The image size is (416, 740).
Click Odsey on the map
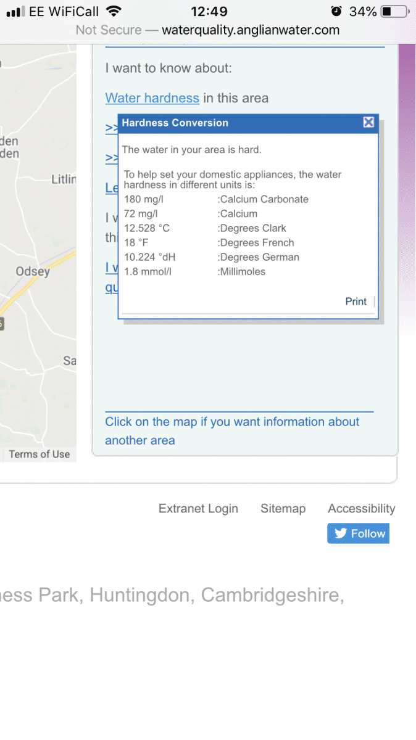[33, 271]
